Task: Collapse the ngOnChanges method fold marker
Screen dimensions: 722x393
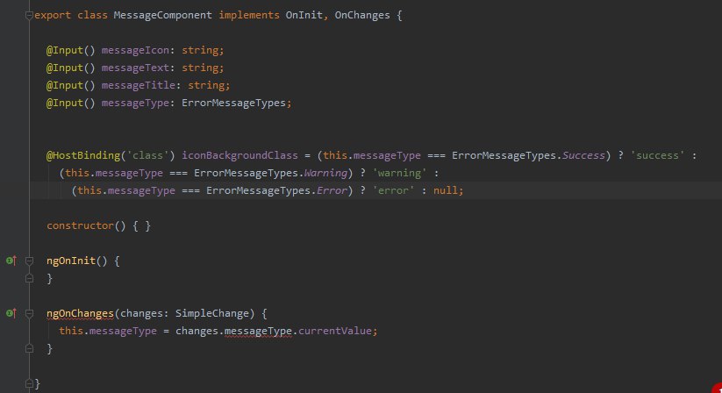Action: coord(29,313)
